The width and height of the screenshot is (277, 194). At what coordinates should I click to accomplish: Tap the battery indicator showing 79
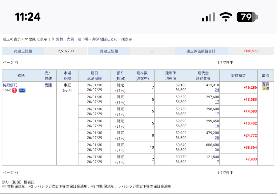pyautogui.click(x=247, y=17)
